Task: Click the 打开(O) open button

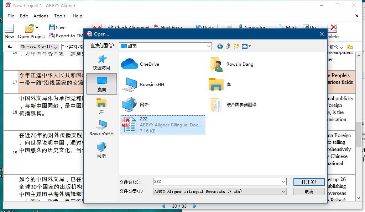Action: pos(309,182)
